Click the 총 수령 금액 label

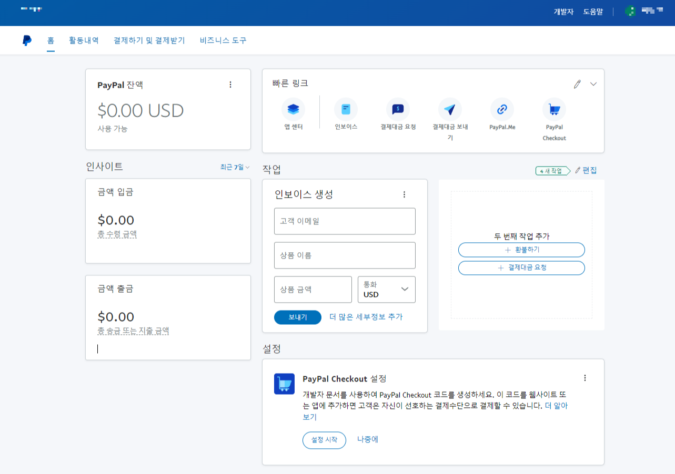(117, 234)
